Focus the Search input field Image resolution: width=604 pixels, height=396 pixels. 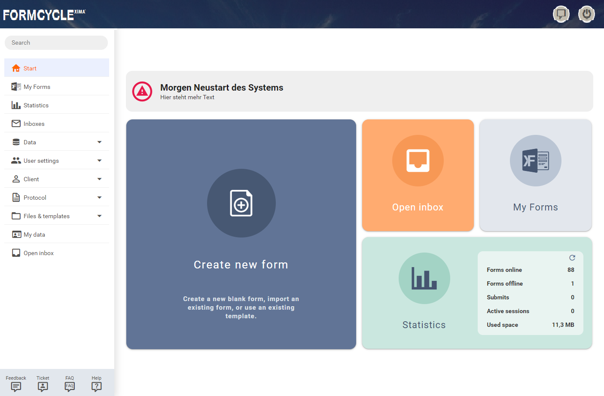56,43
